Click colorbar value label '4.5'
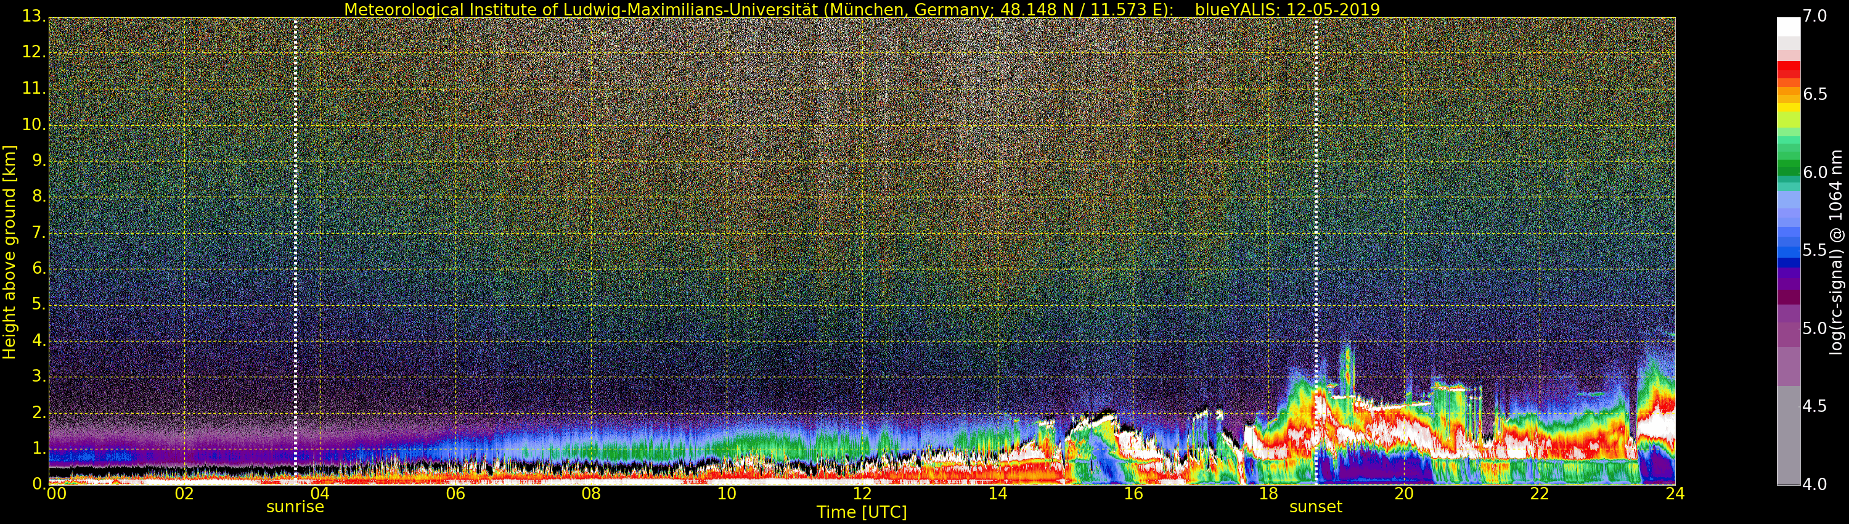 1814,406
